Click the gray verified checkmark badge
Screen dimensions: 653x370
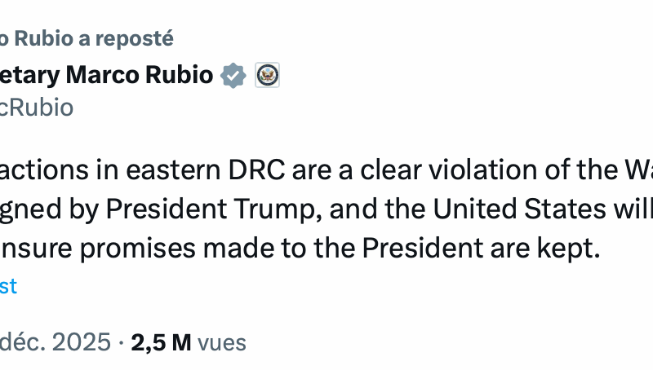(233, 76)
